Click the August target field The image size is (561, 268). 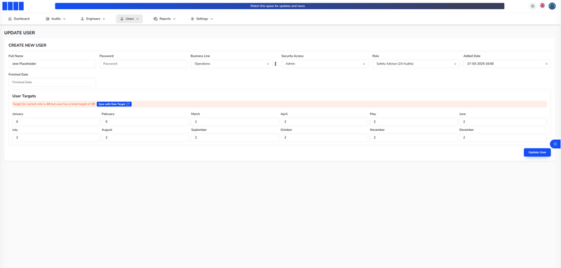146,137
